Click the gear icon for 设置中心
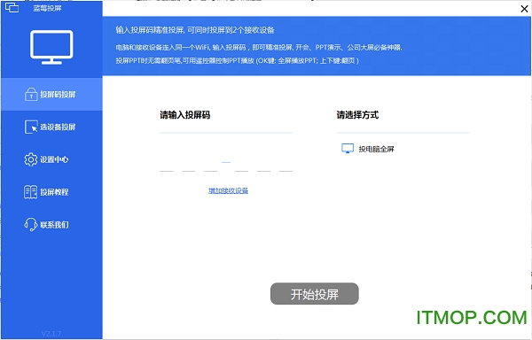The width and height of the screenshot is (532, 340). [x=30, y=159]
